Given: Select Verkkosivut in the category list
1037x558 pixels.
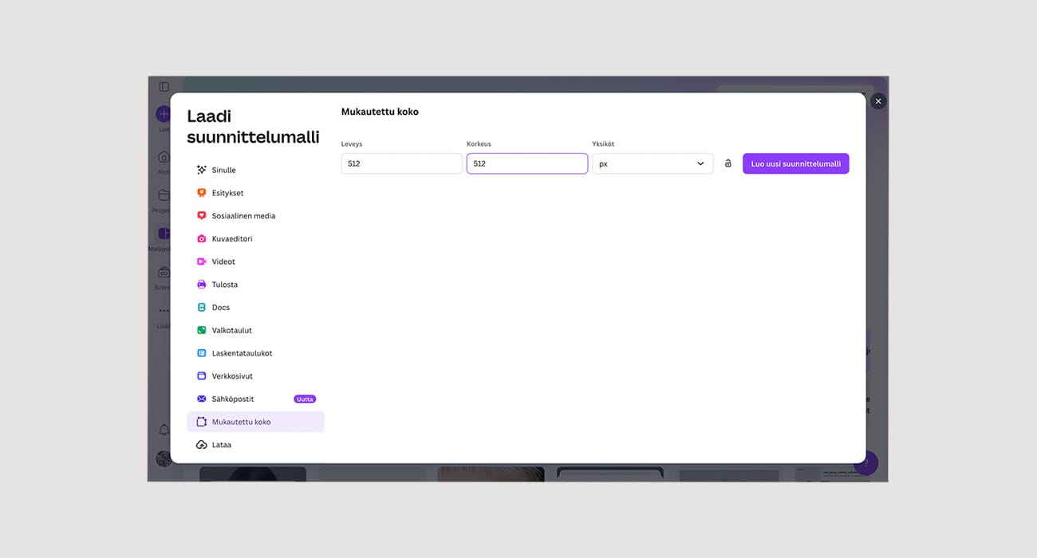Looking at the screenshot, I should pyautogui.click(x=232, y=376).
